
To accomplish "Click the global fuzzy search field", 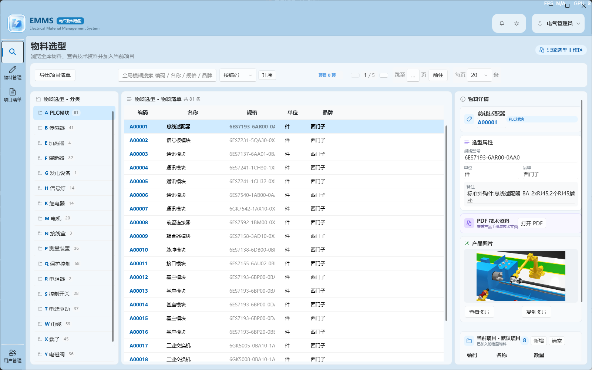I will click(167, 75).
